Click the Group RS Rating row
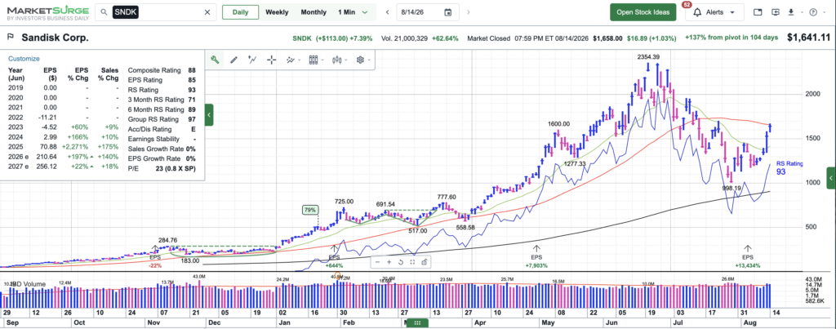 coord(162,119)
